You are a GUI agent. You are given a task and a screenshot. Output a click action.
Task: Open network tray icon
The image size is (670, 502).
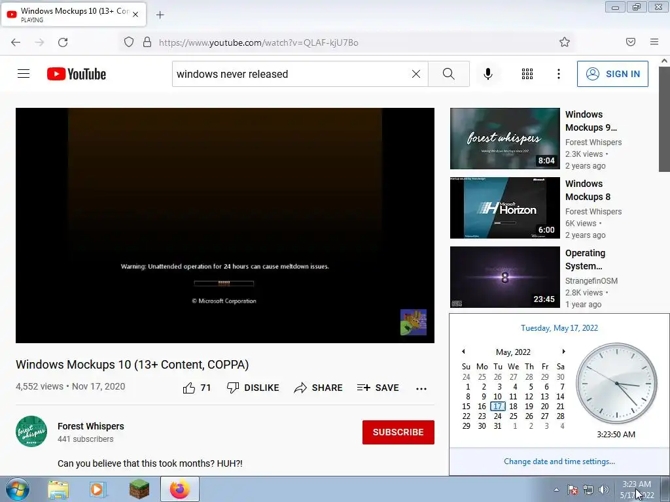coord(588,490)
